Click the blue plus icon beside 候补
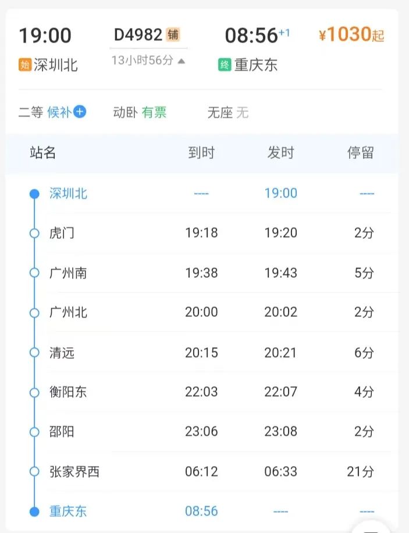 pos(80,111)
